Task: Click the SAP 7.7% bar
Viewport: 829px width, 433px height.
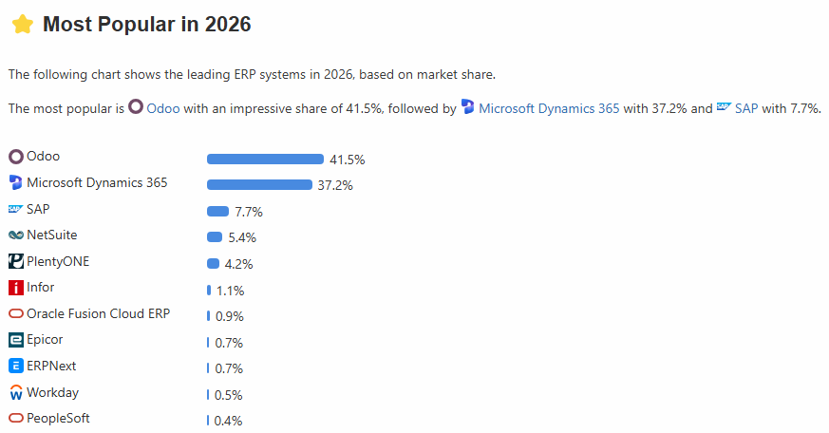Action: [217, 212]
